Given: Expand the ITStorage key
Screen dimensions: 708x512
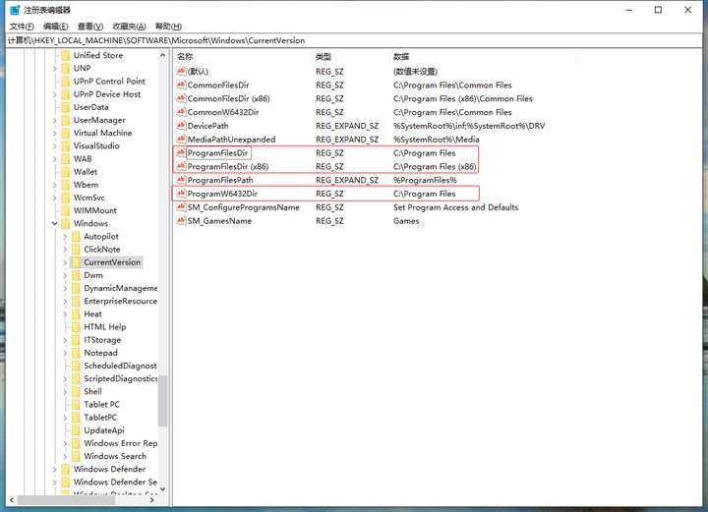Looking at the screenshot, I should tap(65, 340).
